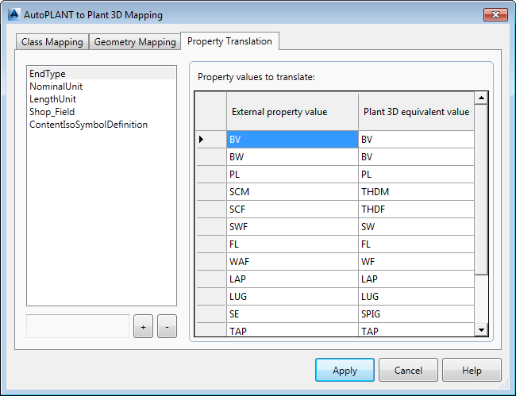Screen dimensions: 516x396
Task: Click scroll up arrow in values table
Action: pos(481,98)
